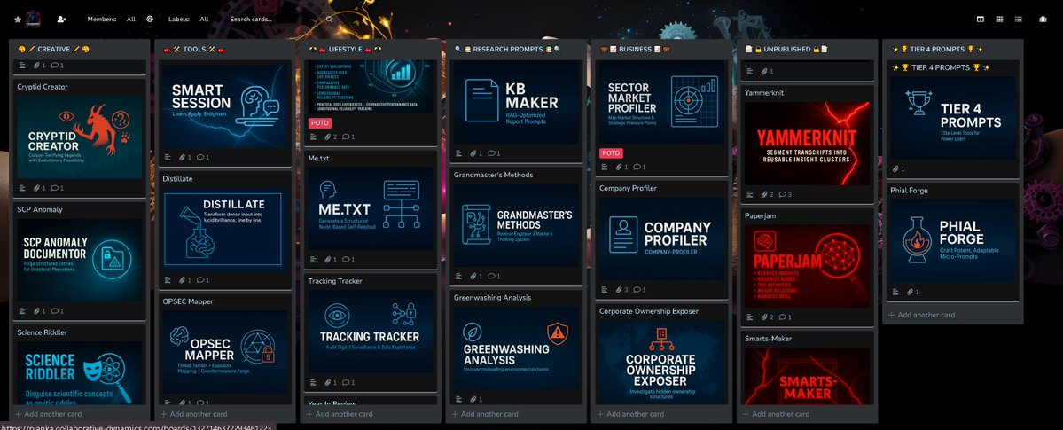
Task: Click the search magnifier icon
Action: click(330, 20)
